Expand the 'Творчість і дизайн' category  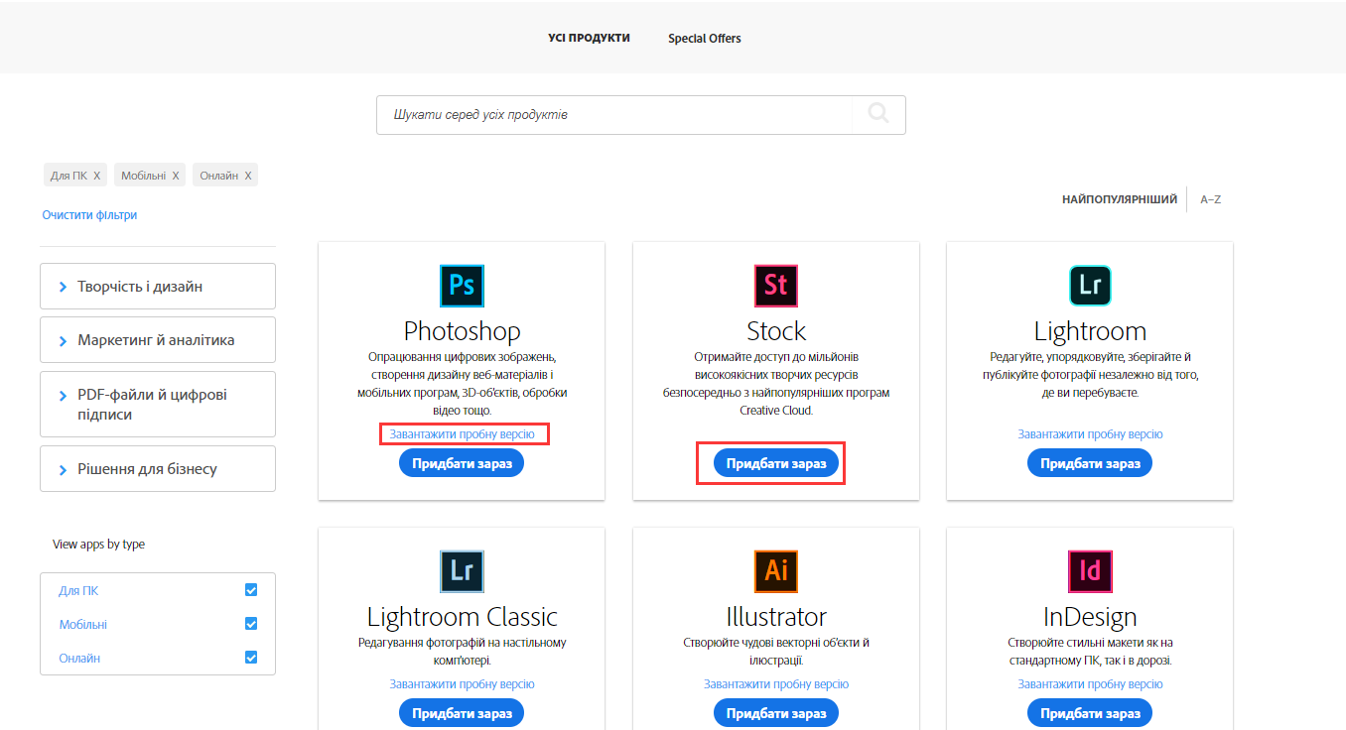click(157, 286)
